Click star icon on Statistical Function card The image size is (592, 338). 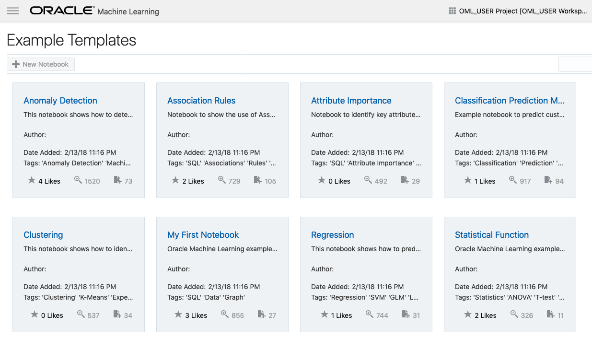tap(468, 315)
